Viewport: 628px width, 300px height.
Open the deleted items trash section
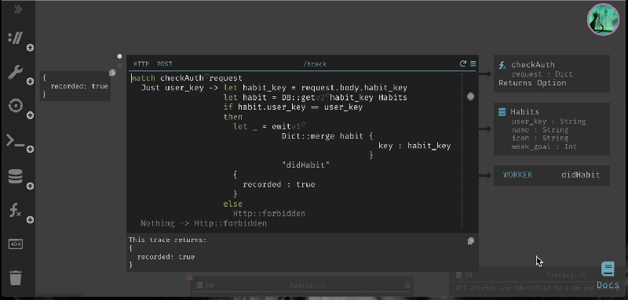15,277
